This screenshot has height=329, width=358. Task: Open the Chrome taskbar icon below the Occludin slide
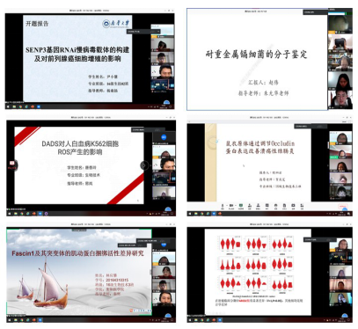coord(201,214)
